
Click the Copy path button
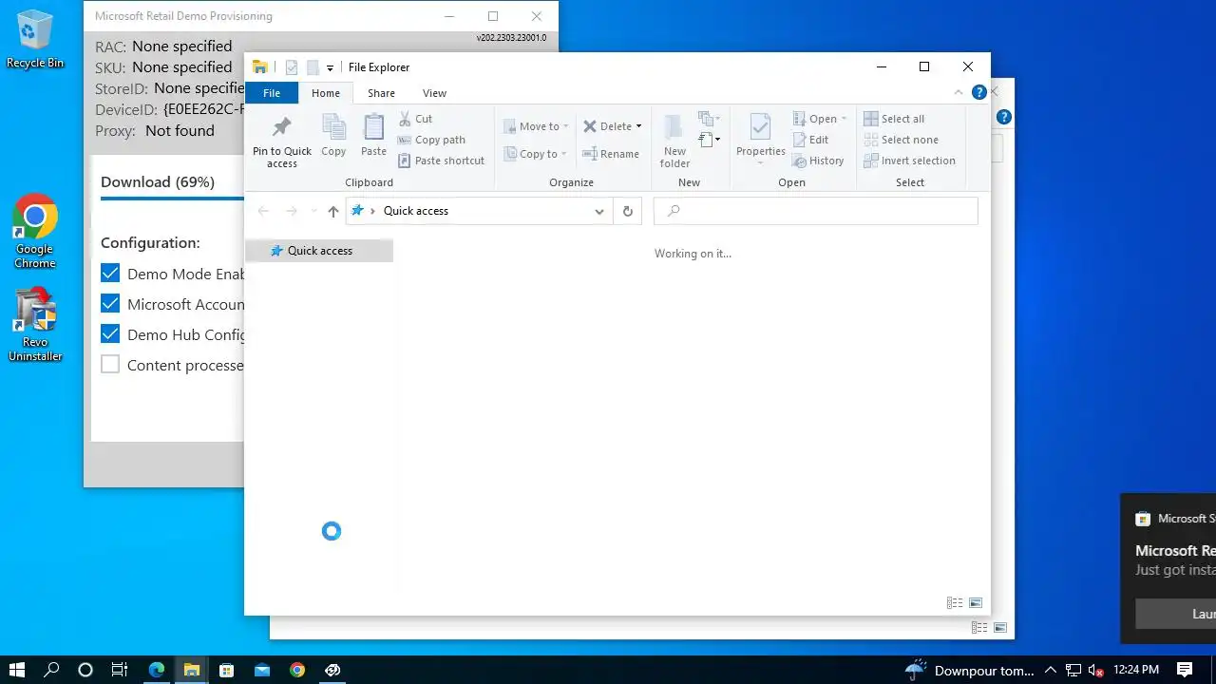[431, 140]
